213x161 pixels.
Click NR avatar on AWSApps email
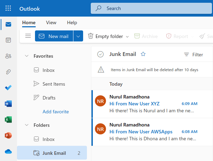[x=100, y=129]
